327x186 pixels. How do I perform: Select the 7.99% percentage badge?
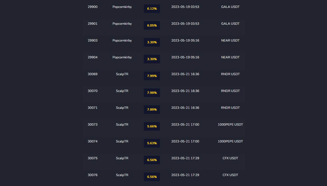click(x=152, y=76)
